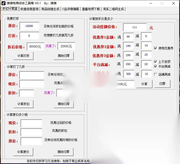Click 原价 field in 计算原价多少钱 section
Image resolution: width=180 pixels, height=164 pixels.
coord(31,141)
